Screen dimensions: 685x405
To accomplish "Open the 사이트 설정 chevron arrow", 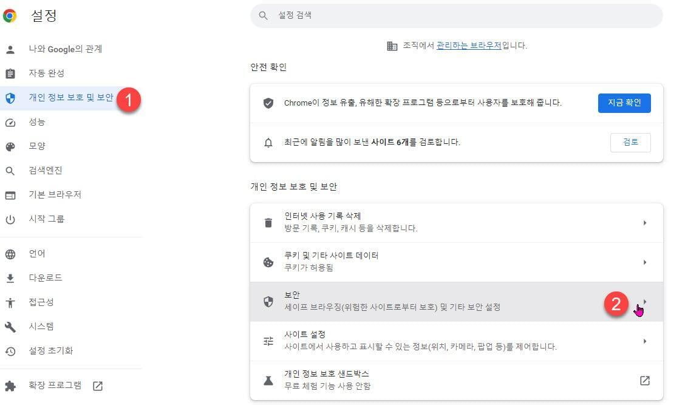I will (645, 341).
